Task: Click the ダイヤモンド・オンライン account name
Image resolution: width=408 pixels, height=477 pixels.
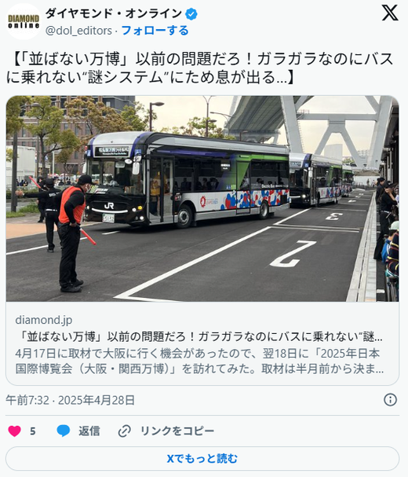Action: [x=113, y=13]
